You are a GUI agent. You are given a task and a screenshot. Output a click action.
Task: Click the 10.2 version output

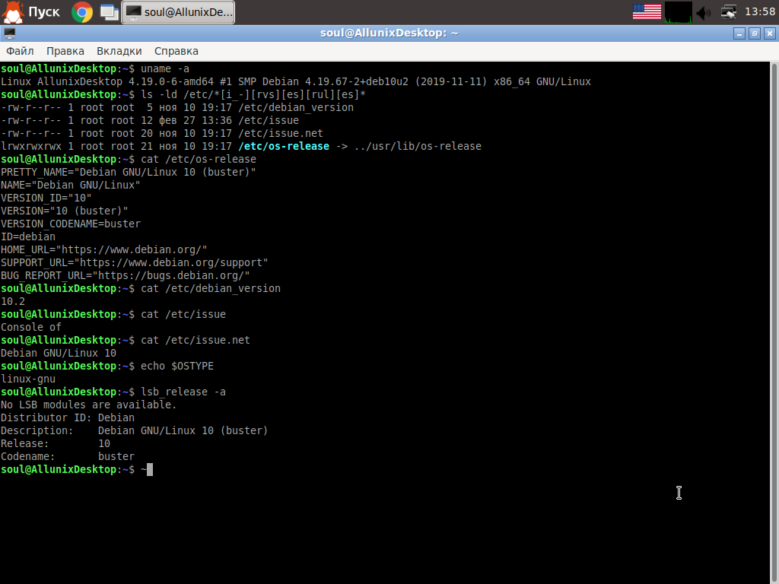12,301
